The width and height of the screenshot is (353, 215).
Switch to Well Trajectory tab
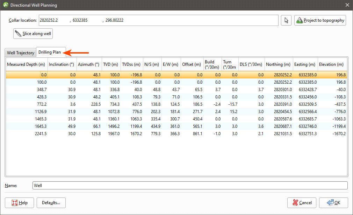[x=21, y=53]
